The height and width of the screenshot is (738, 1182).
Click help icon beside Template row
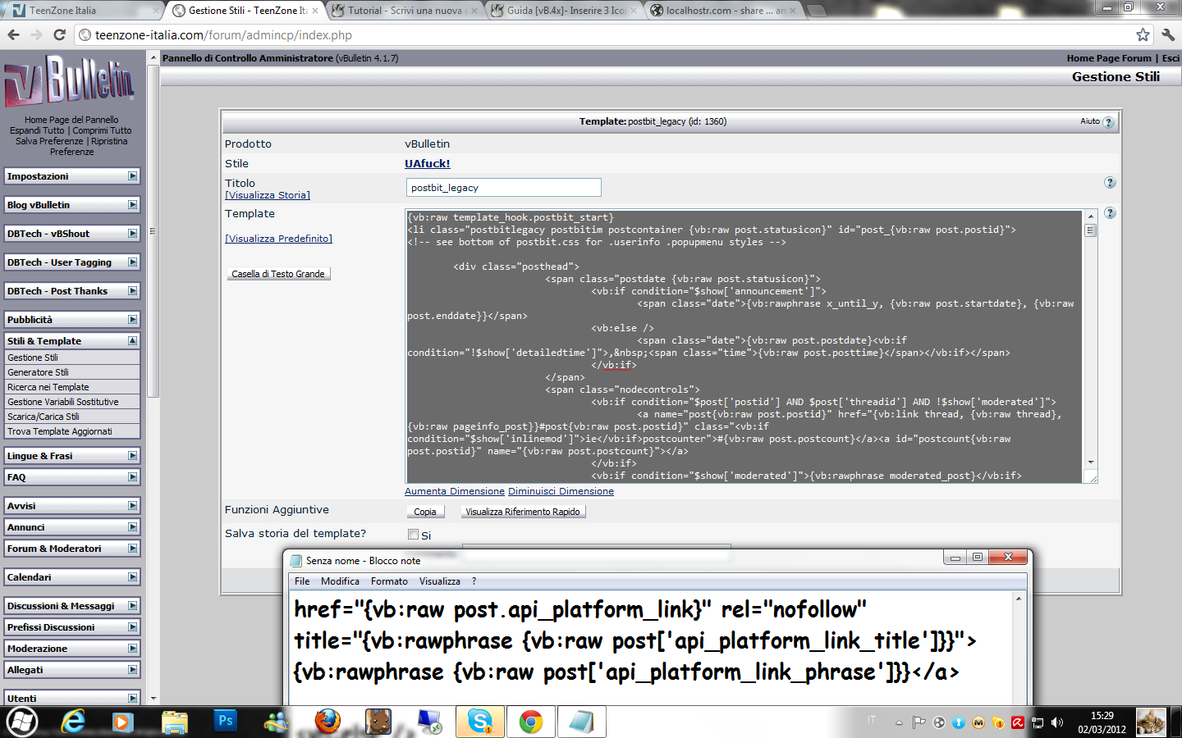coord(1110,213)
